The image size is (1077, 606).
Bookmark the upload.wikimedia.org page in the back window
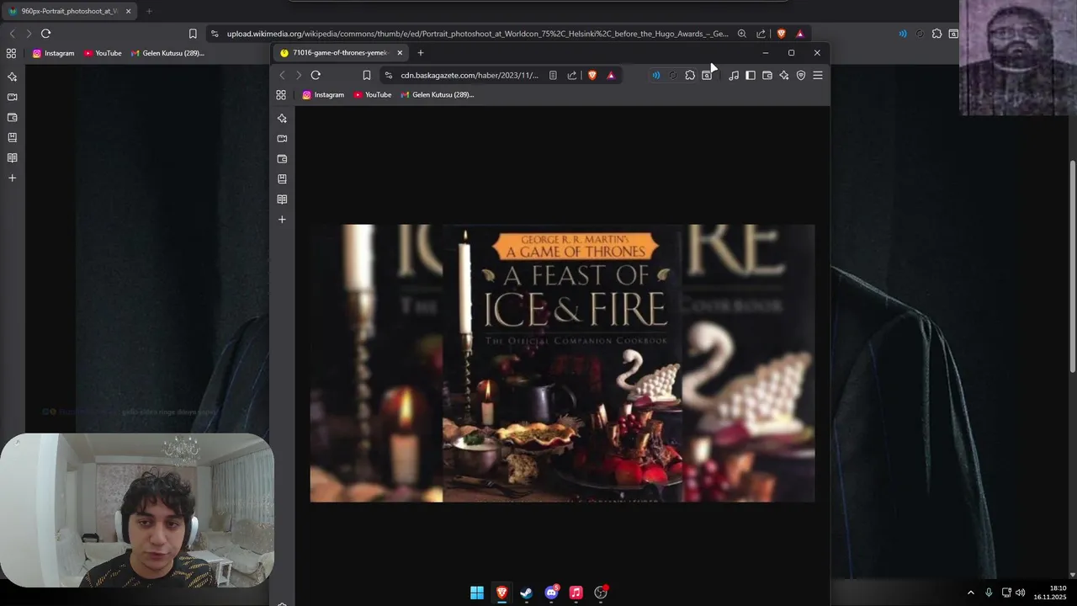193,34
